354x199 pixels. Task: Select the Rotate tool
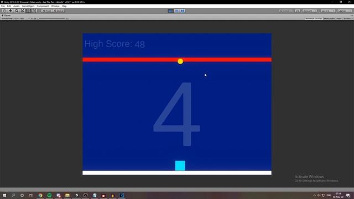coord(16,11)
